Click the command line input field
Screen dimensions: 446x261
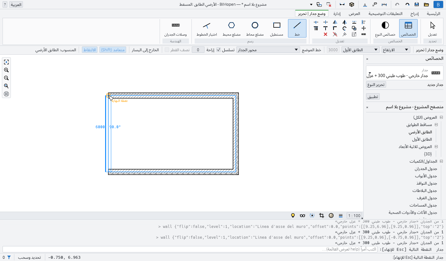pyautogui.click(x=190, y=249)
